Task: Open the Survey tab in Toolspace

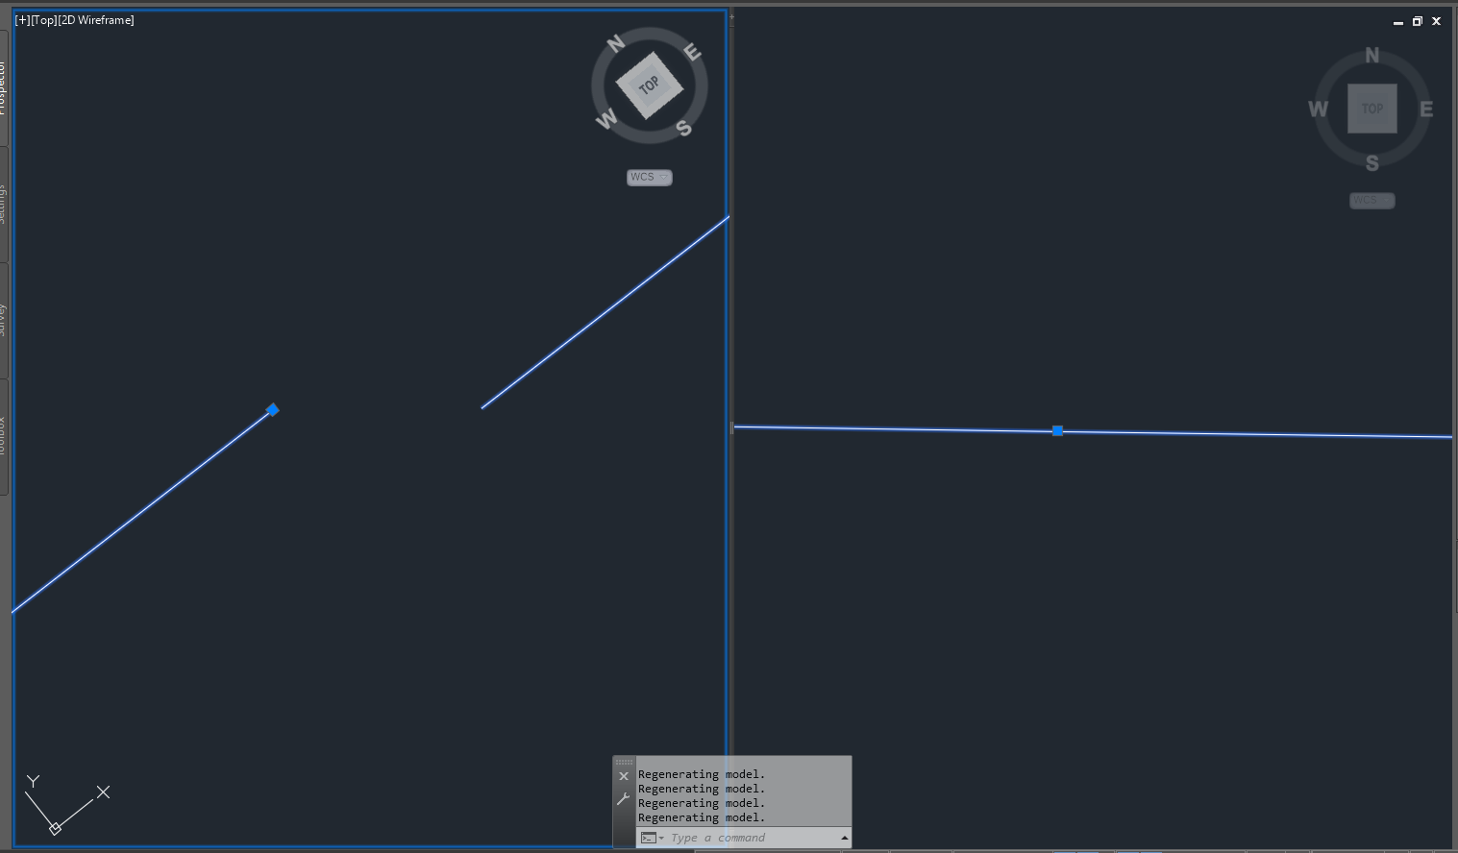Action: click(x=4, y=322)
